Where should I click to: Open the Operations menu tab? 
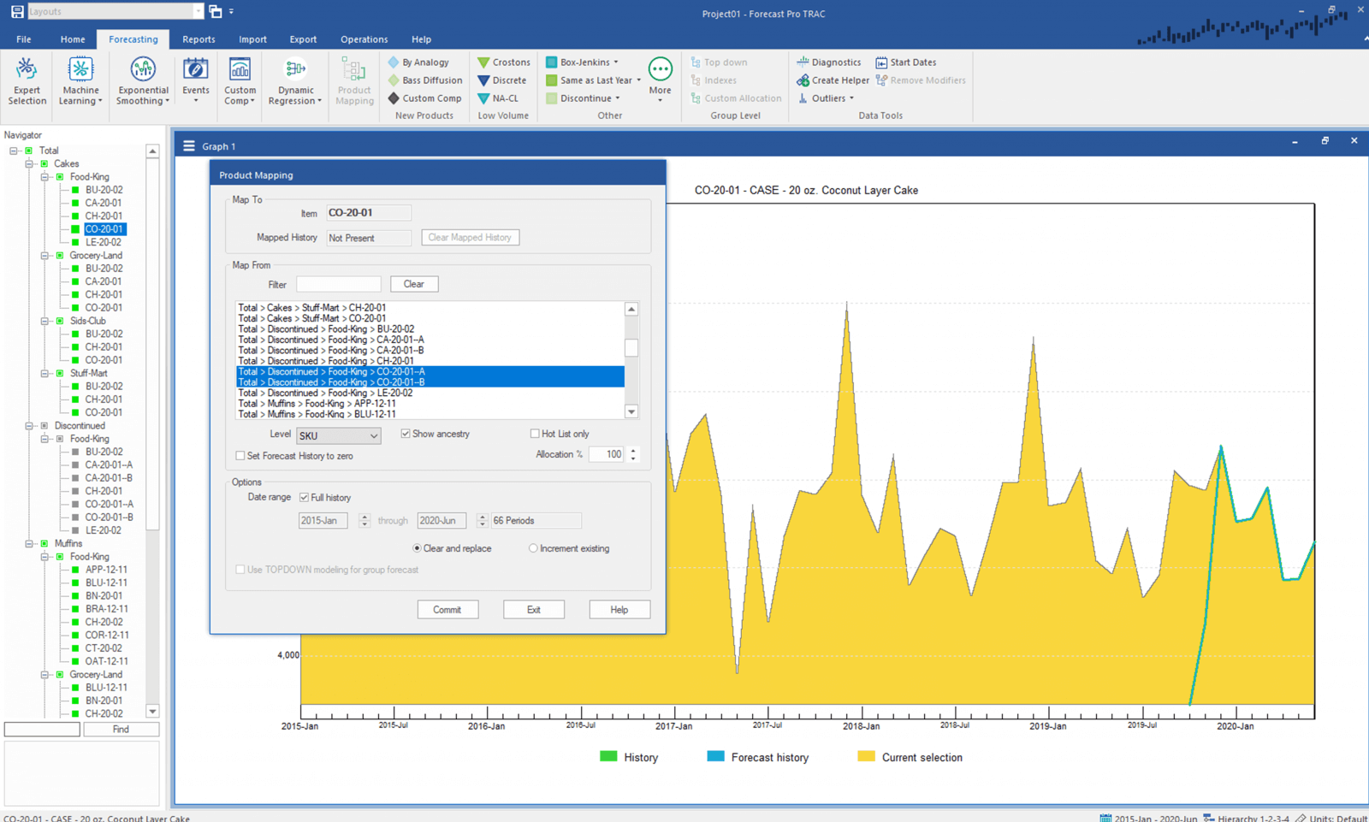point(364,39)
